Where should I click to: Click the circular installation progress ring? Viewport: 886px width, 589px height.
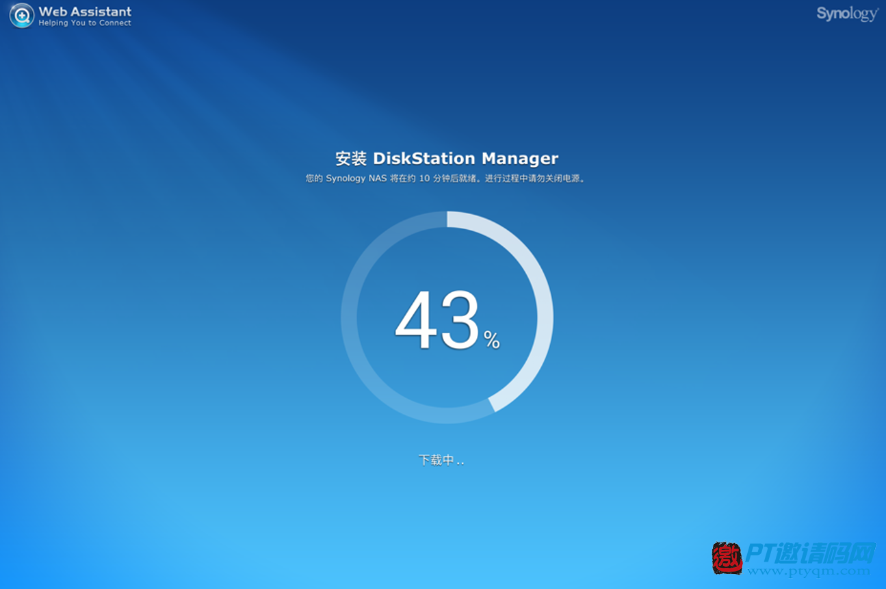[x=447, y=317]
